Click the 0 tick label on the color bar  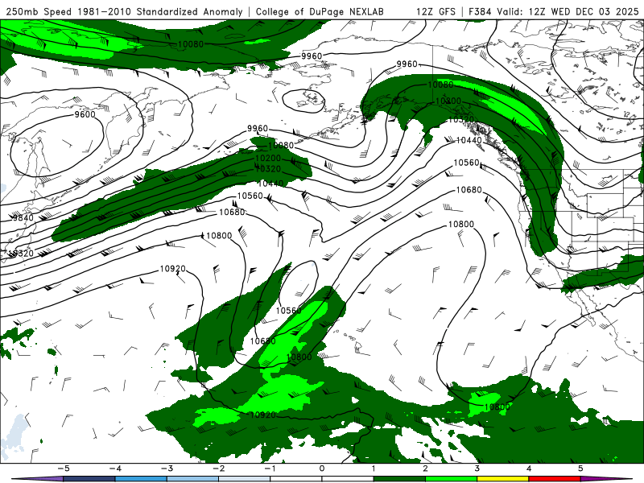322,469
